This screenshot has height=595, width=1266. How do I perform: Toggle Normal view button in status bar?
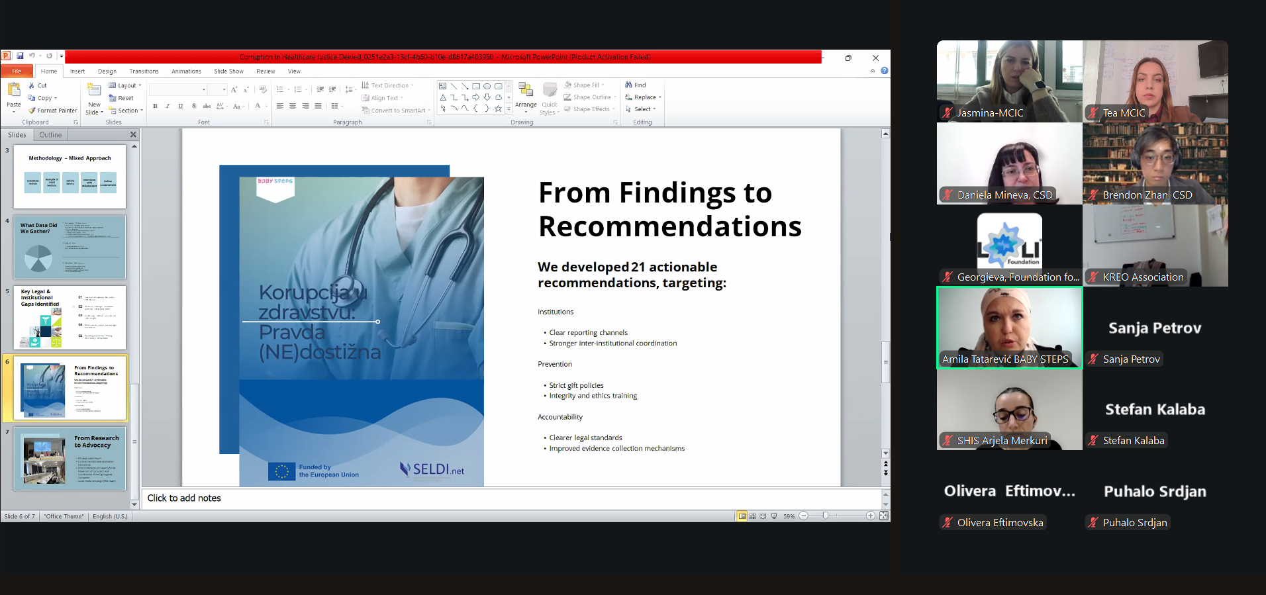click(742, 516)
